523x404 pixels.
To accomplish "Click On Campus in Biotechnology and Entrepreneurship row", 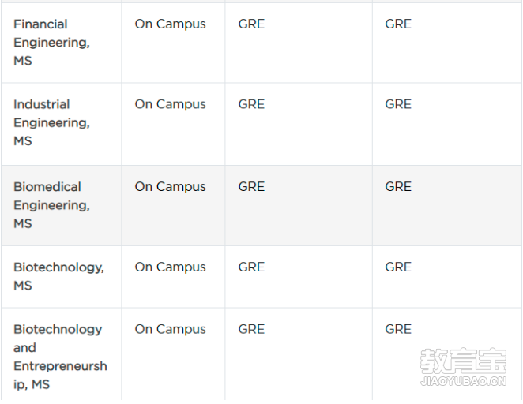I will coord(170,329).
